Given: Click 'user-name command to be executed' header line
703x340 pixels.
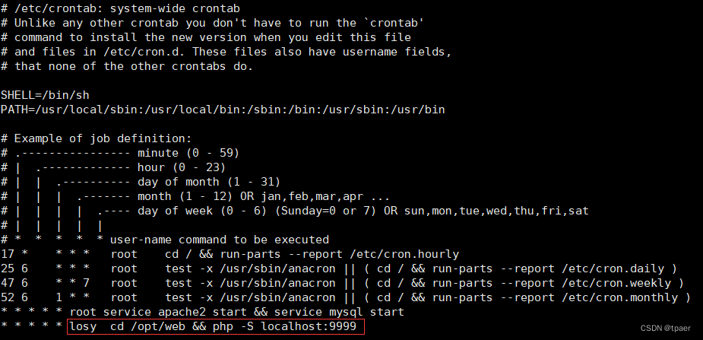Looking at the screenshot, I should tap(220, 240).
